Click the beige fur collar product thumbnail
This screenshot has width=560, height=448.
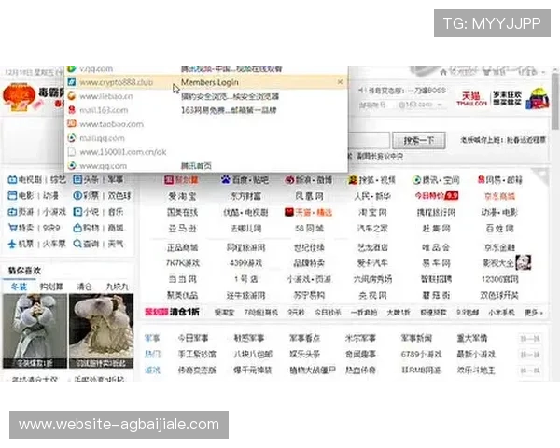click(x=102, y=330)
